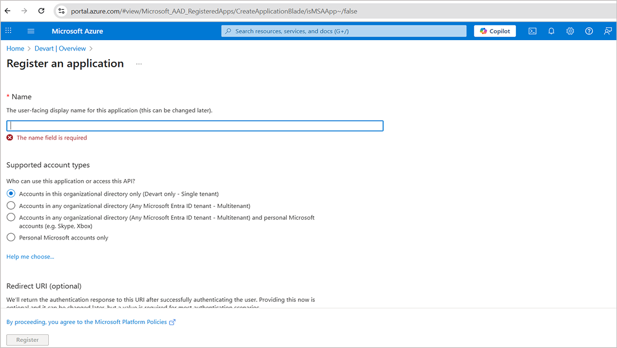This screenshot has height=348, width=617.
Task: Click the search magnifier icon in search box
Action: pyautogui.click(x=228, y=31)
